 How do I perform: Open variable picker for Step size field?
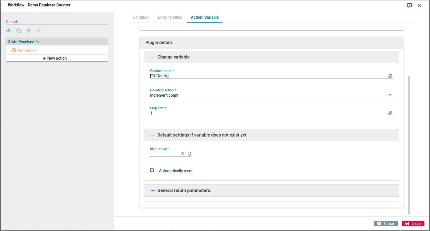[390, 113]
